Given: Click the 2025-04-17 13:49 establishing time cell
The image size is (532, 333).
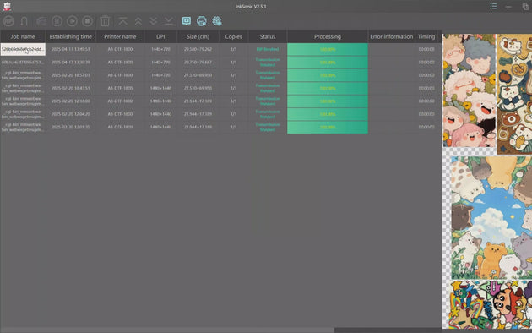Looking at the screenshot, I should pos(71,49).
